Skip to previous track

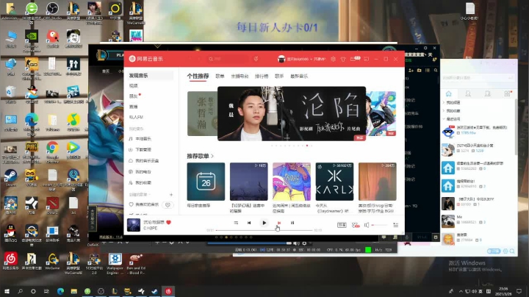pyautogui.click(x=249, y=223)
